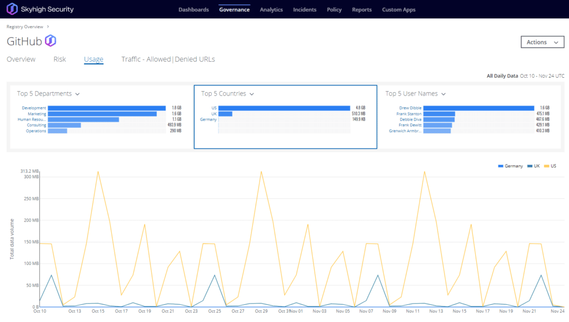Toggle the US series in chart legend

pos(550,166)
